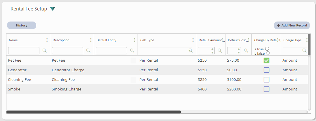Click the '$0.00' default cost cell

coord(232,70)
